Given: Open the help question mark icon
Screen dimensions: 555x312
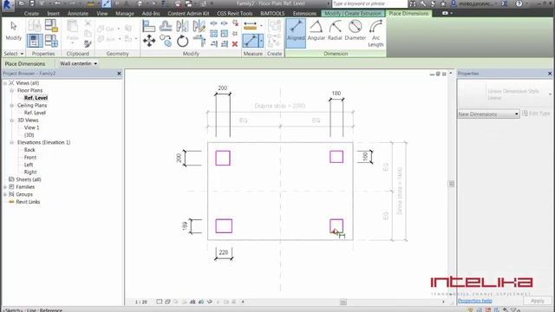Looking at the screenshot, I should coord(519,3).
